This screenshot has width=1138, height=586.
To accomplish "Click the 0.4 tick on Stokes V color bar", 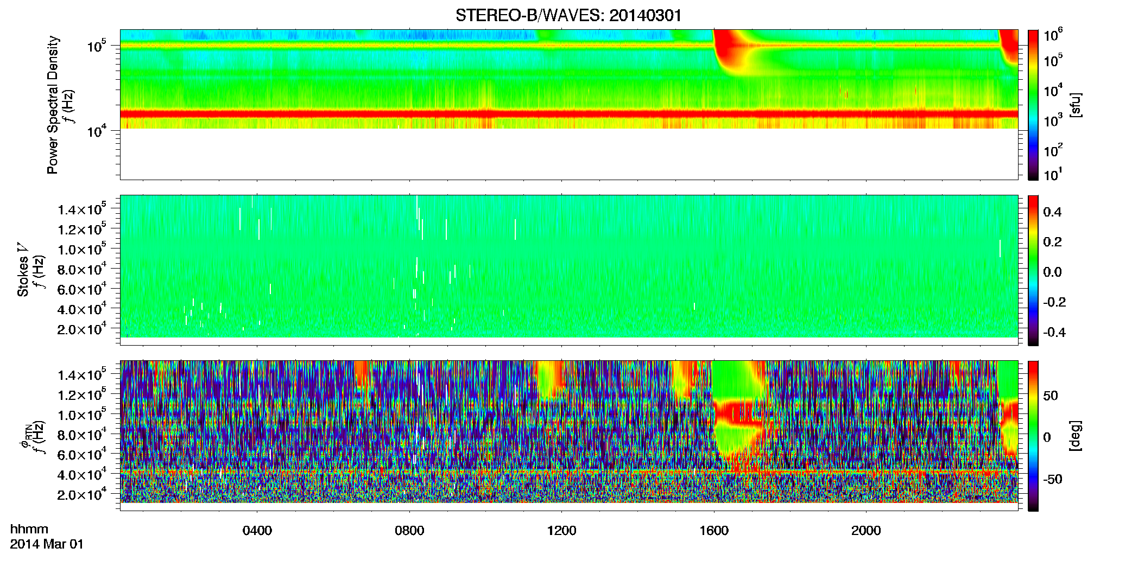I will pyautogui.click(x=1052, y=212).
